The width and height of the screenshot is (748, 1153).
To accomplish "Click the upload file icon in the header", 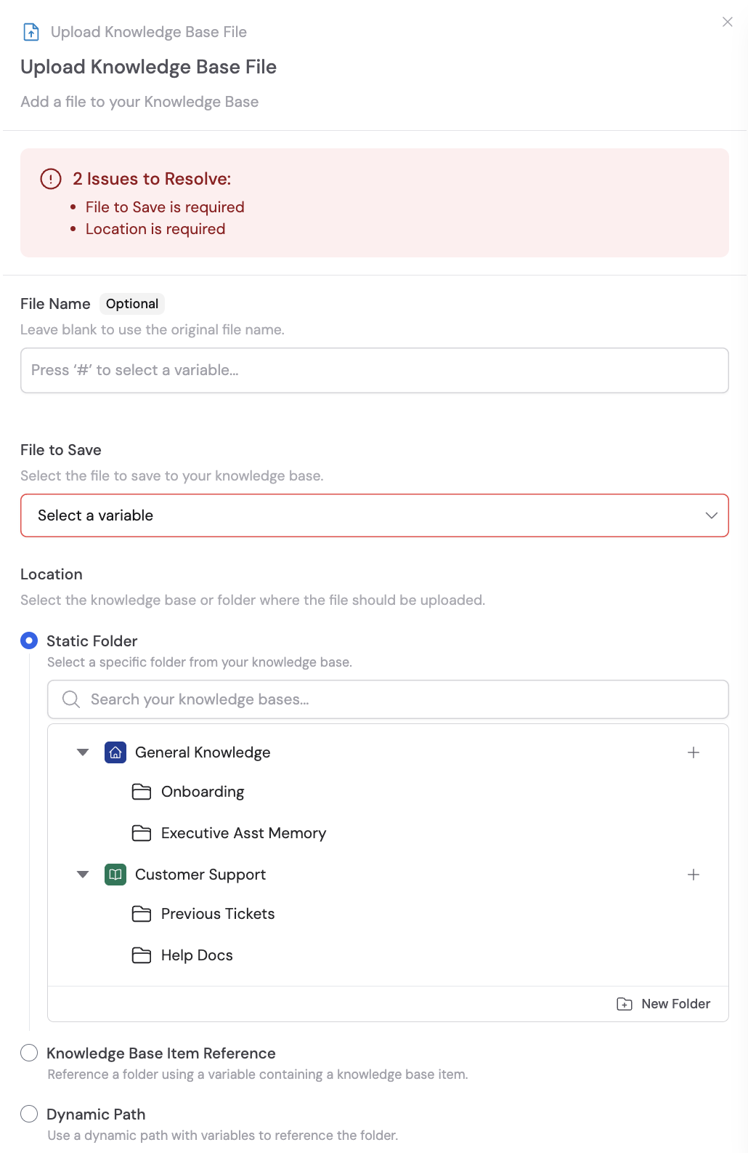I will pos(30,31).
